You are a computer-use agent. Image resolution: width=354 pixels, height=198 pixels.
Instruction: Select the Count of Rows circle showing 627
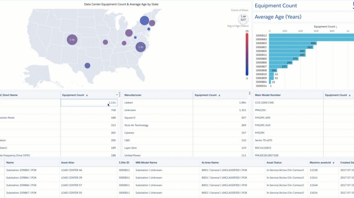243,19
